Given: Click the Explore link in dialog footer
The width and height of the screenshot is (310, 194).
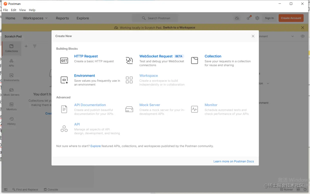Looking at the screenshot, I should click(95, 146).
